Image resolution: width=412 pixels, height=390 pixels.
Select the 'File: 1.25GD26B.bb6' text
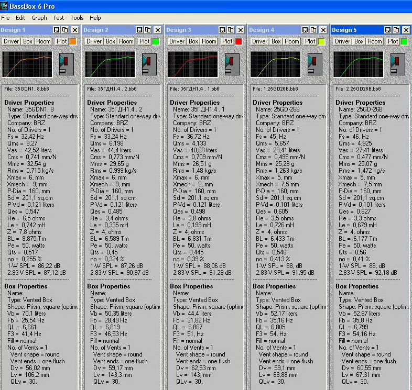[x=275, y=89]
